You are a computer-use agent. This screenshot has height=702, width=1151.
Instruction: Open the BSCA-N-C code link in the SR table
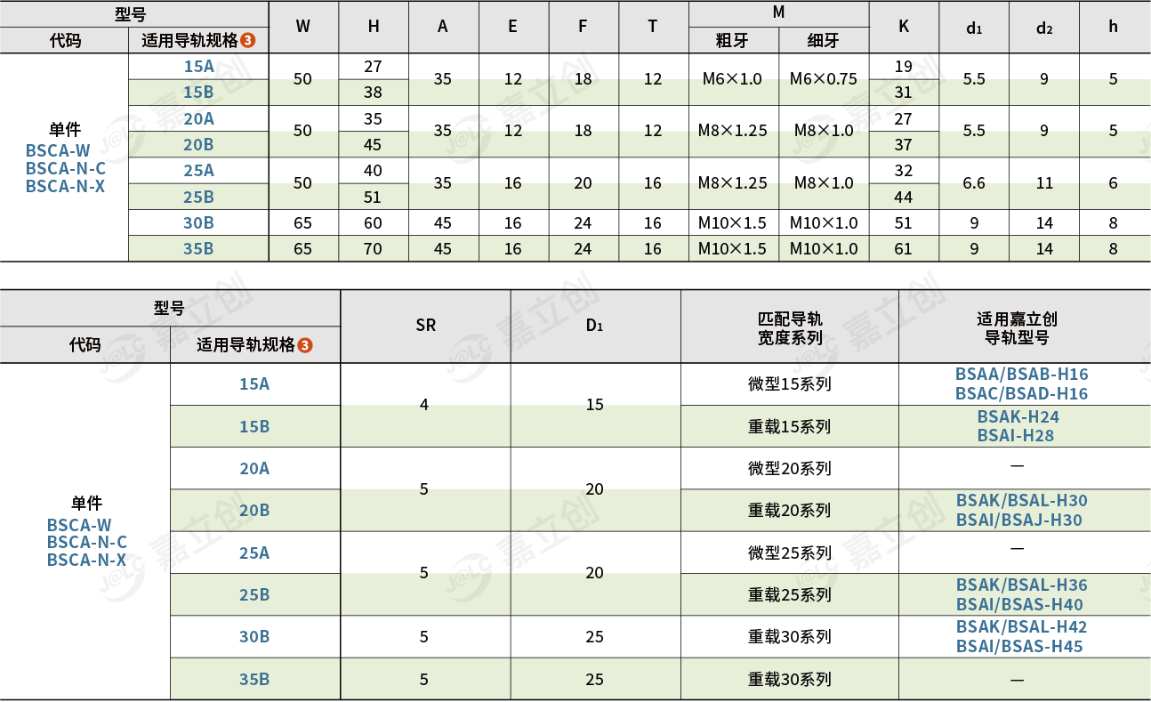pos(86,543)
